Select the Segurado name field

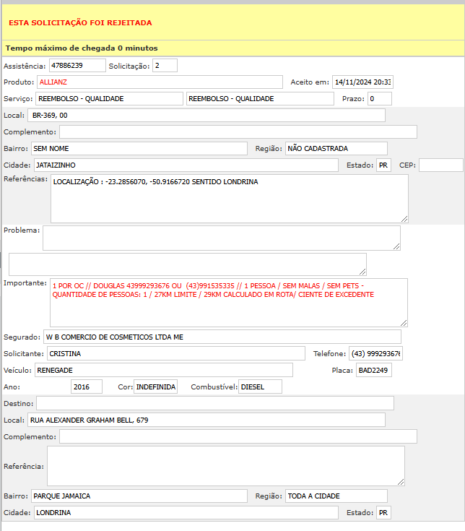point(222,337)
